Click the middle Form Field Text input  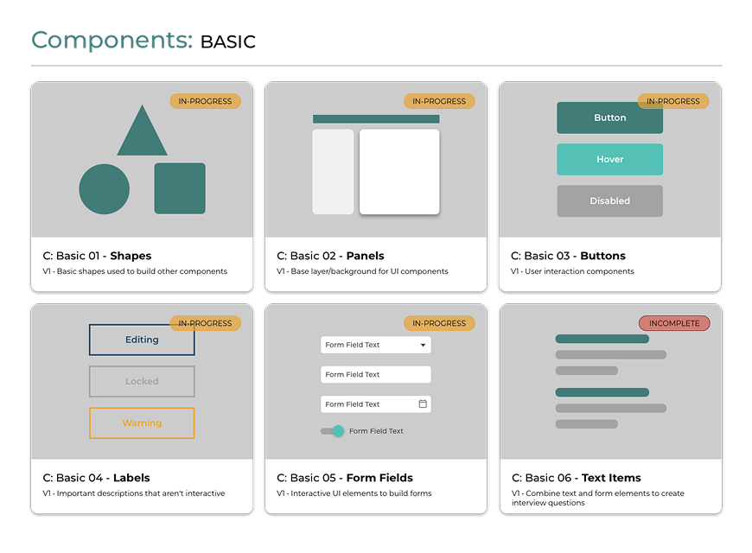[375, 374]
